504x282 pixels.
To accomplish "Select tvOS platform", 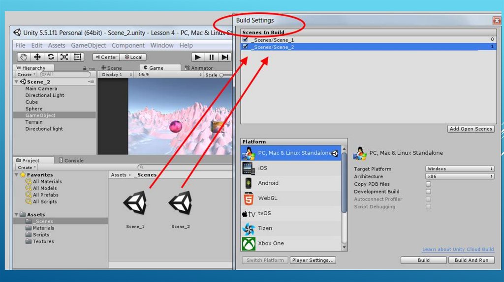I will [x=291, y=213].
